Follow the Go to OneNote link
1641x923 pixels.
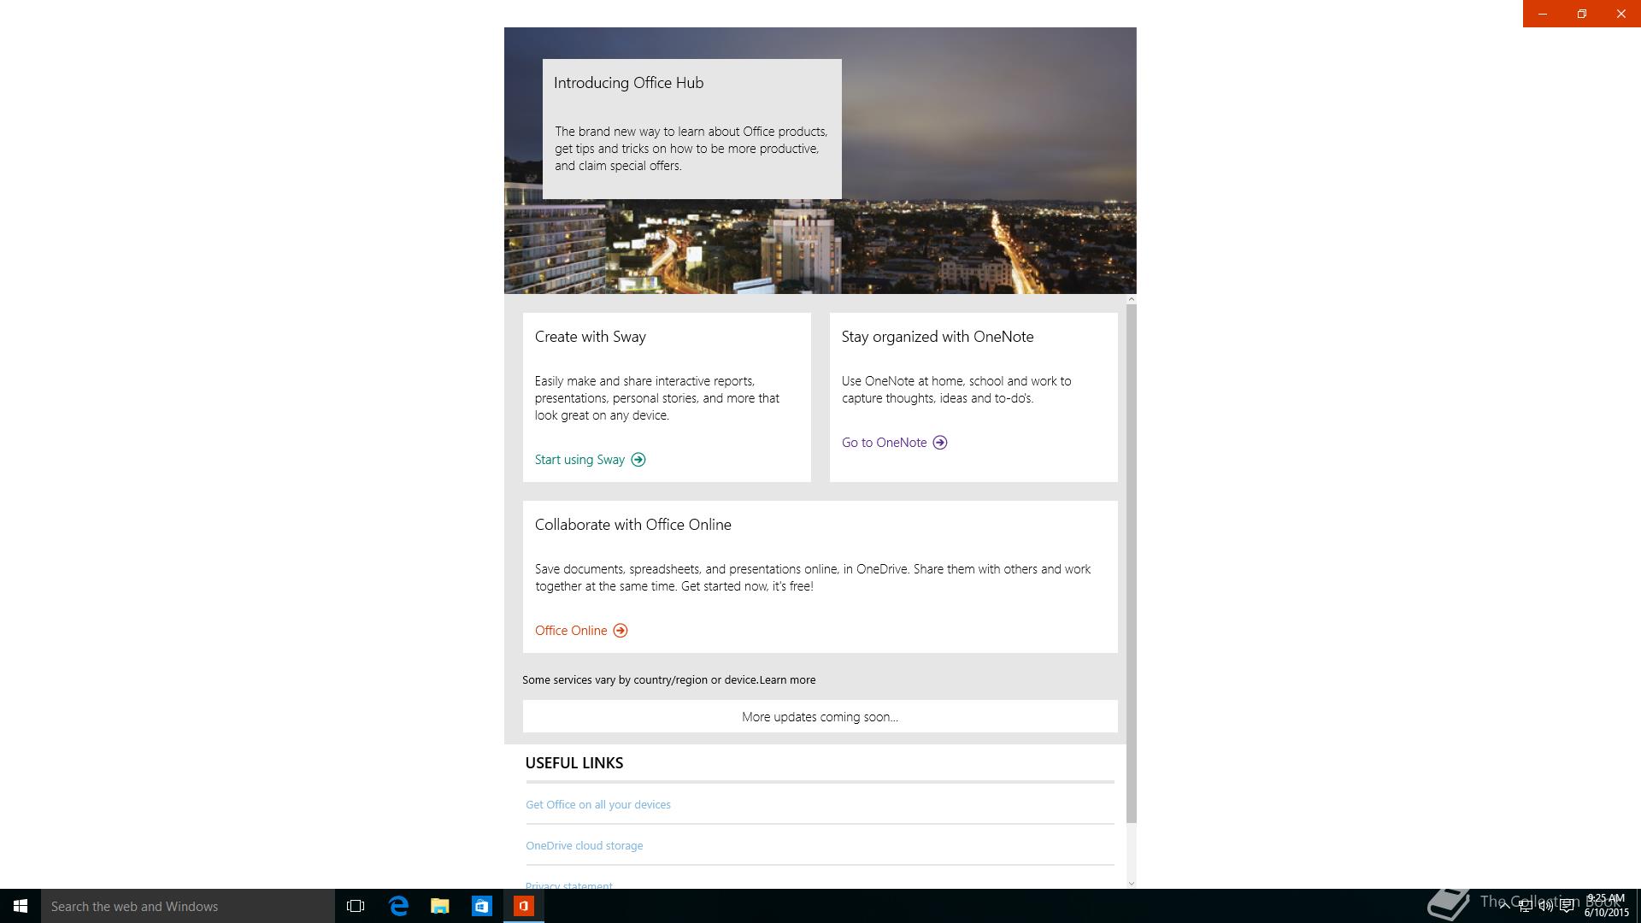pos(884,443)
